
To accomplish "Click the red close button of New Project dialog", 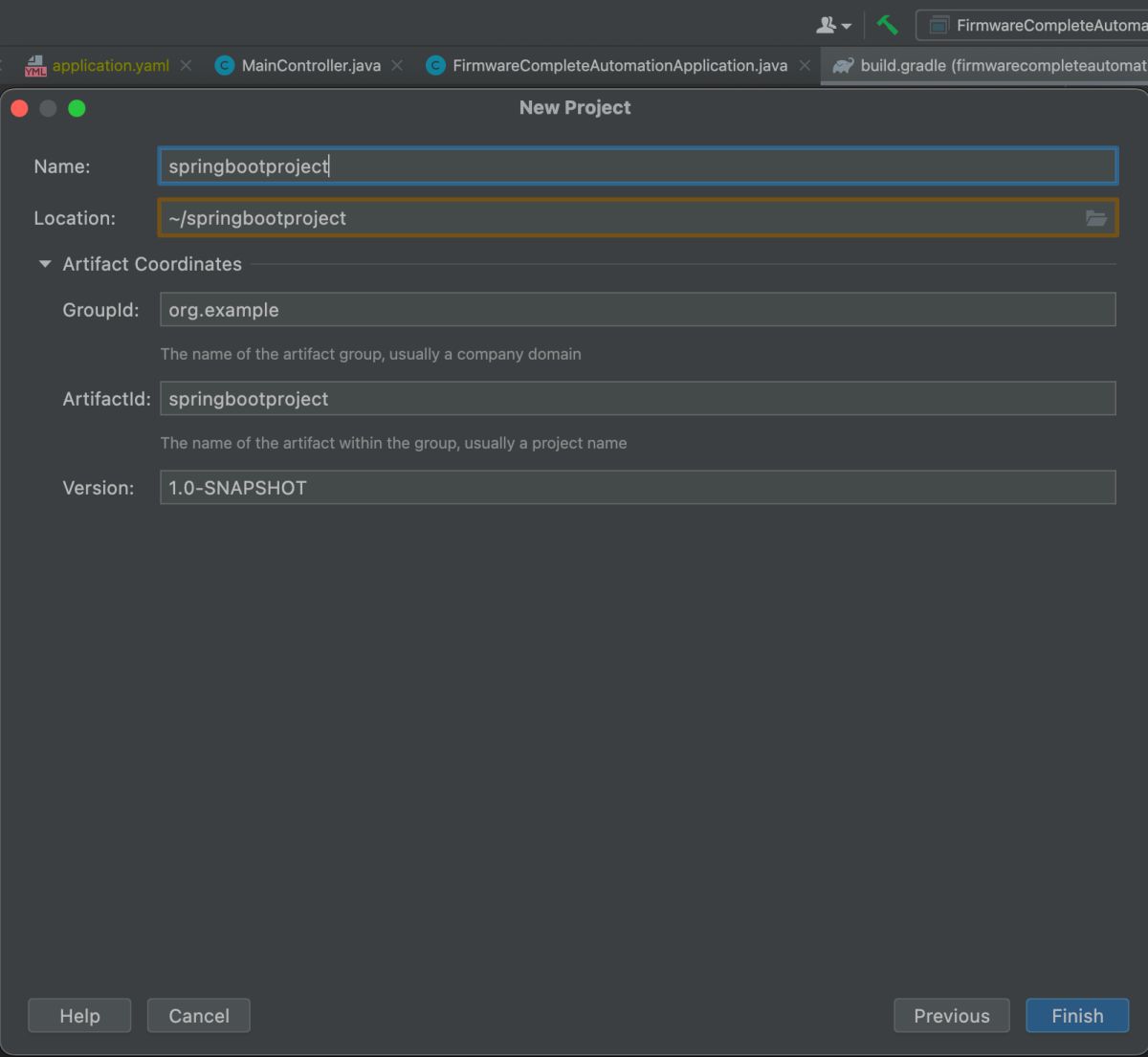I will pos(19,108).
